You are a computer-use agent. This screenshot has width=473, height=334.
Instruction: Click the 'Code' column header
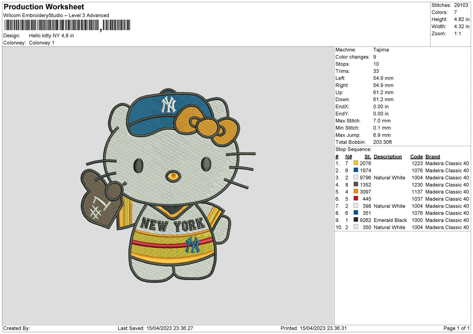[x=416, y=157]
